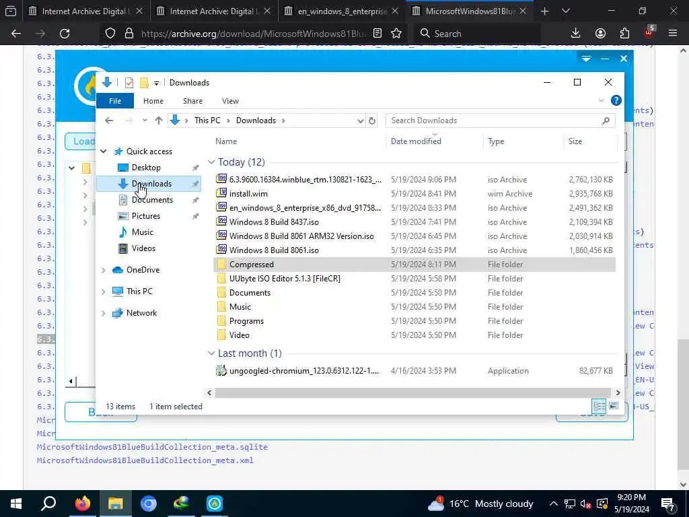This screenshot has height=517, width=689.
Task: Click the Properties quick access toolbar icon
Action: coord(129,83)
